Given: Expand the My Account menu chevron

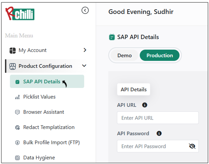Looking at the screenshot, I should tap(85, 50).
